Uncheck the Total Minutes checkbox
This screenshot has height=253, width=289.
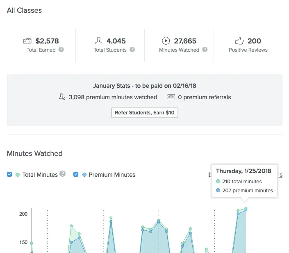(9, 174)
